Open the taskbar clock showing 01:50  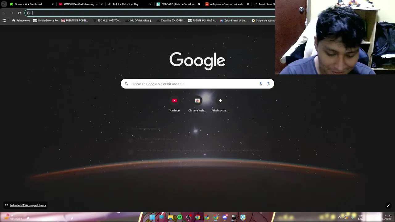coord(387,217)
